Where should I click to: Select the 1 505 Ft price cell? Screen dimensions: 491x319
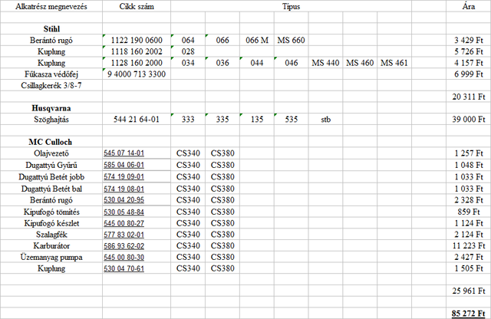click(x=469, y=268)
